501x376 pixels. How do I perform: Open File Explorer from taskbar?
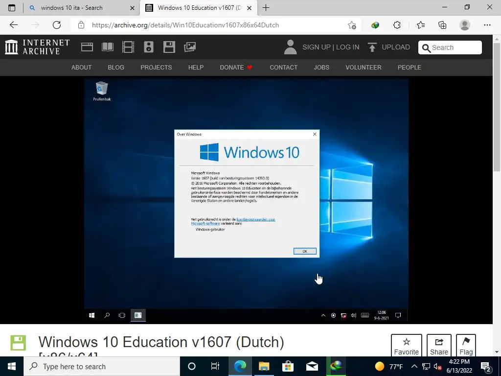tap(264, 366)
